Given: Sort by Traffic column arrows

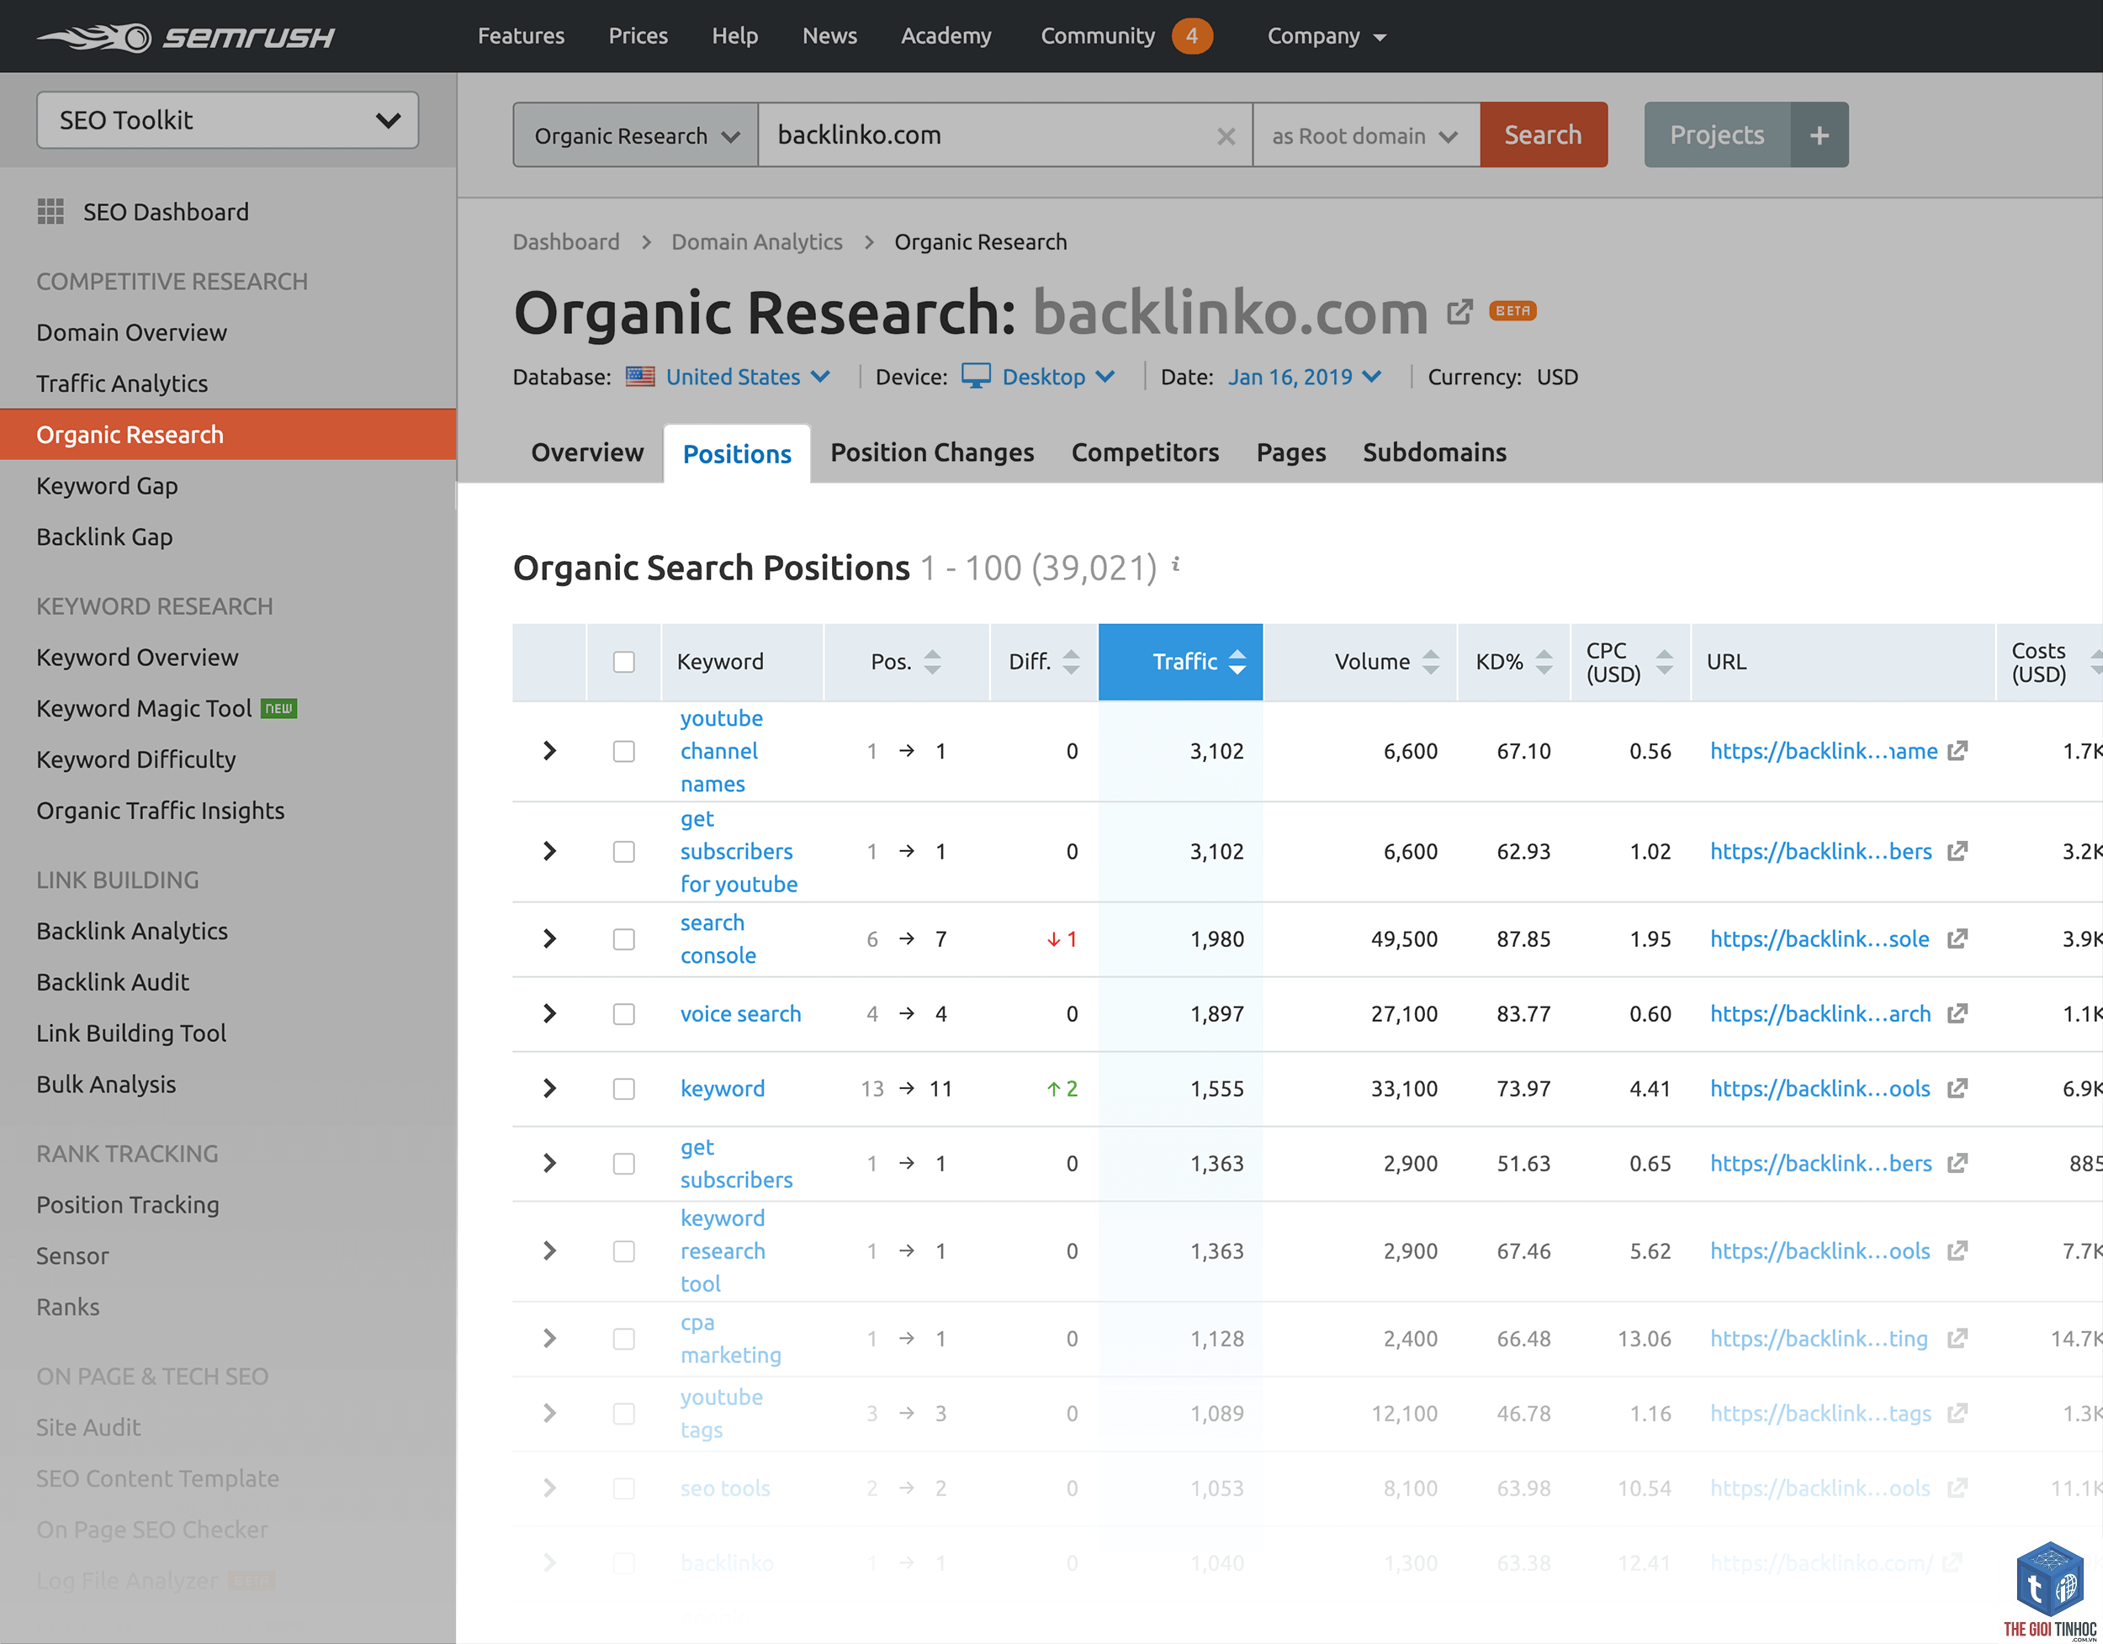Looking at the screenshot, I should coord(1237,661).
